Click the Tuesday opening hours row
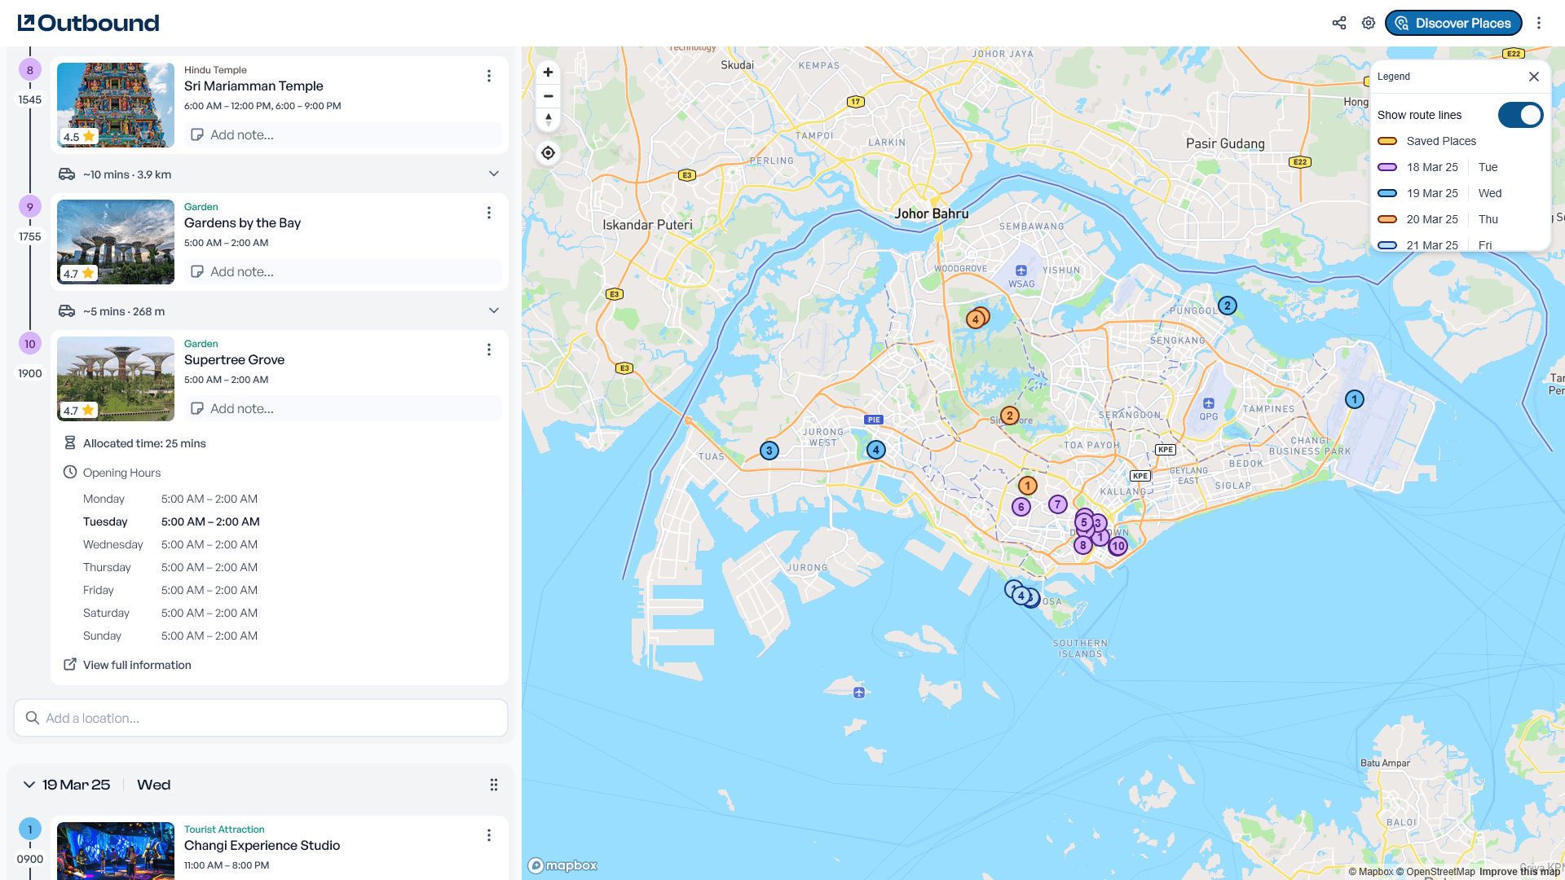1565x880 pixels. 171,521
